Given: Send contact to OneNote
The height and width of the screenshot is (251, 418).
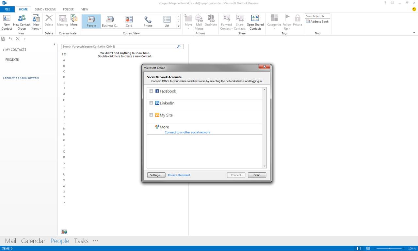Looking at the screenshot, I should point(211,21).
